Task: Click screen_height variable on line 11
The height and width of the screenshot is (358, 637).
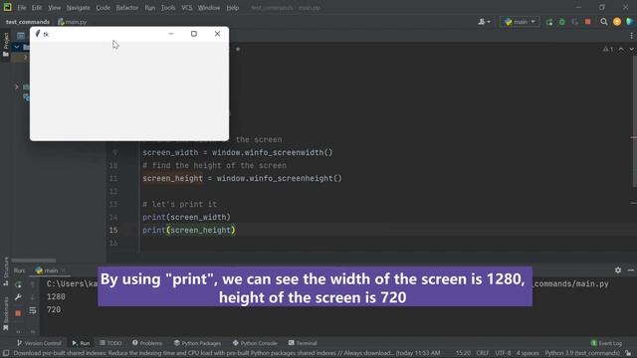Action: click(x=172, y=179)
